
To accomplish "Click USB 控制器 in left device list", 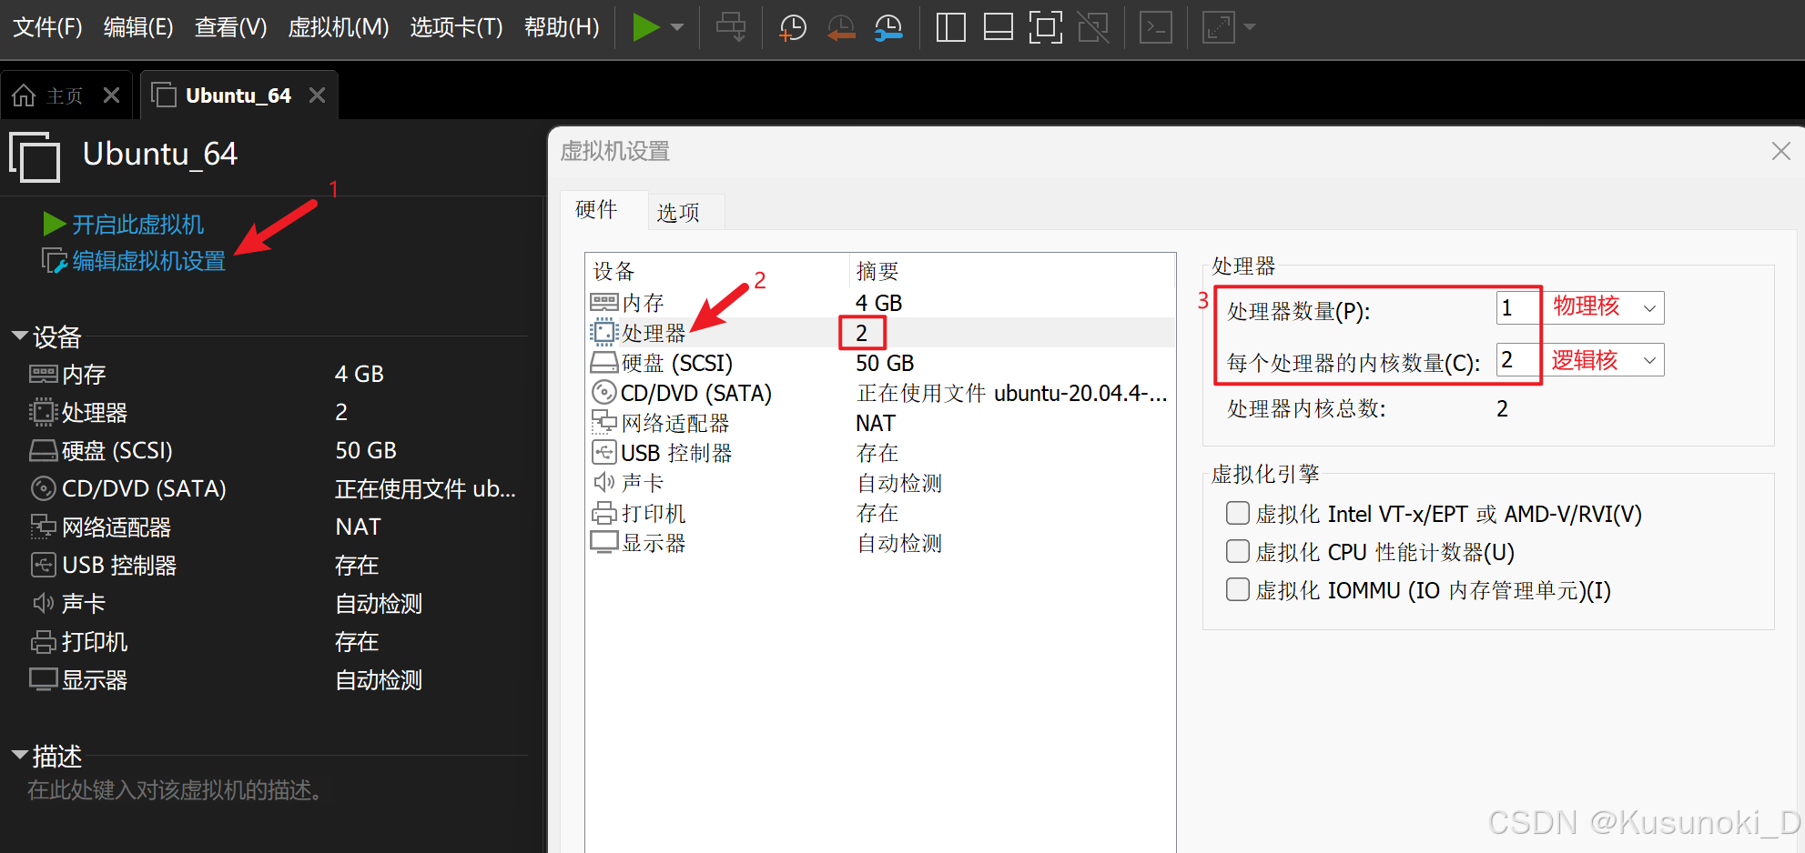I will pos(119,565).
